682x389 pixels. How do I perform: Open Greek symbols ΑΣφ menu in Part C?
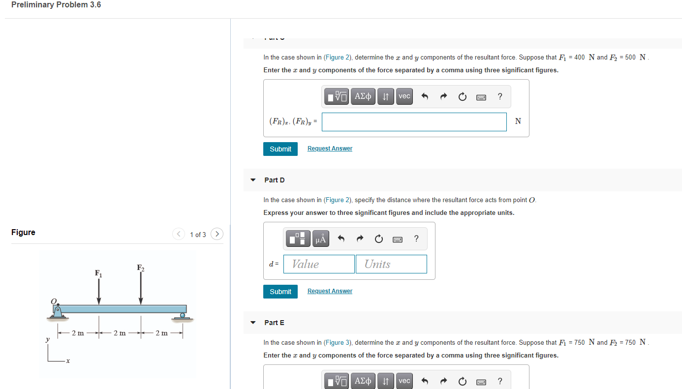click(363, 96)
